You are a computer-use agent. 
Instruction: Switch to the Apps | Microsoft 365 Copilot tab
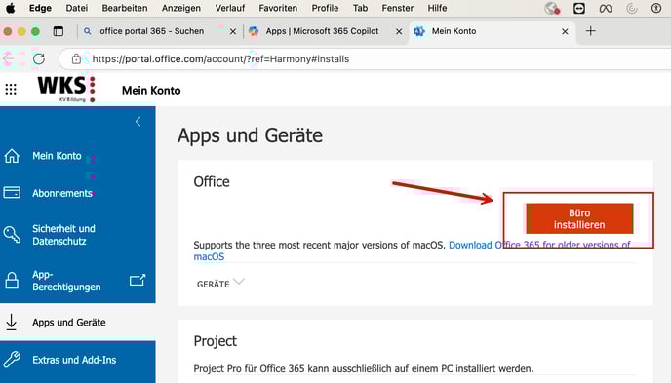click(322, 31)
